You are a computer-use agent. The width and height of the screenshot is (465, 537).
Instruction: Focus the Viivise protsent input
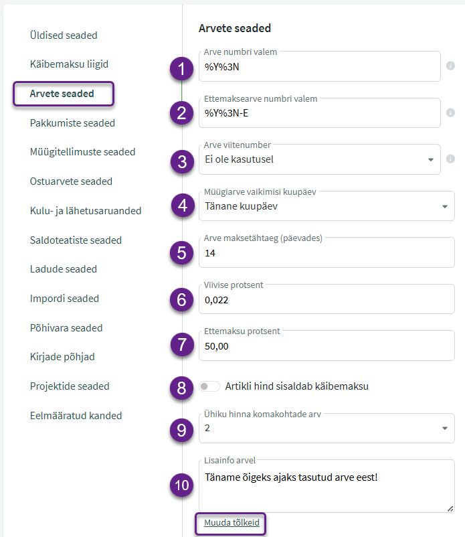(x=327, y=299)
